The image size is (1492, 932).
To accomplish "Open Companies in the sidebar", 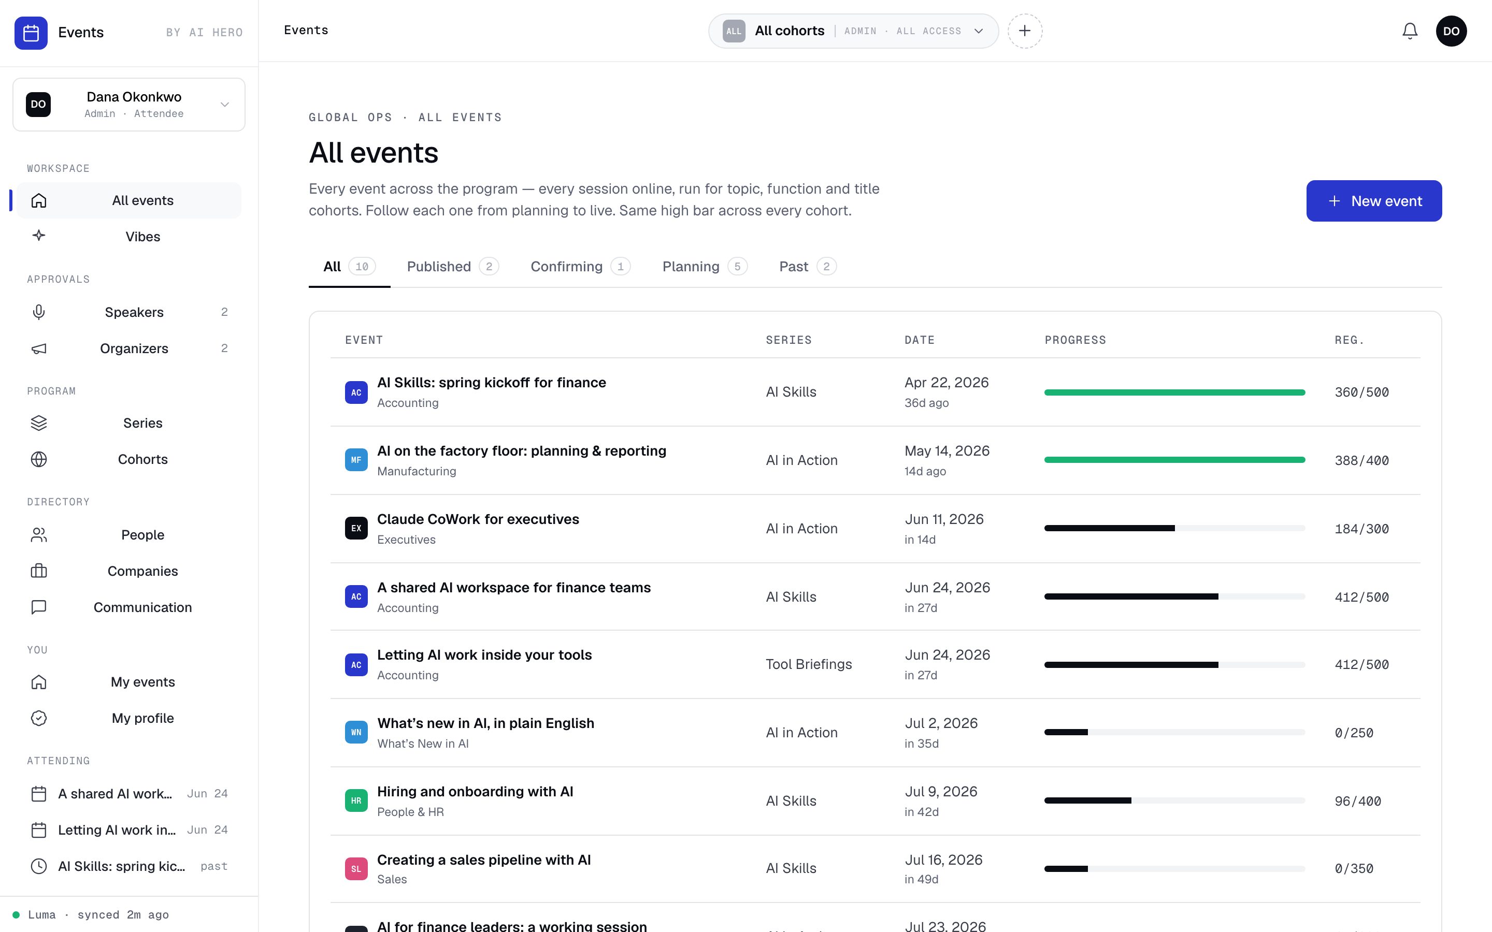I will click(x=129, y=571).
